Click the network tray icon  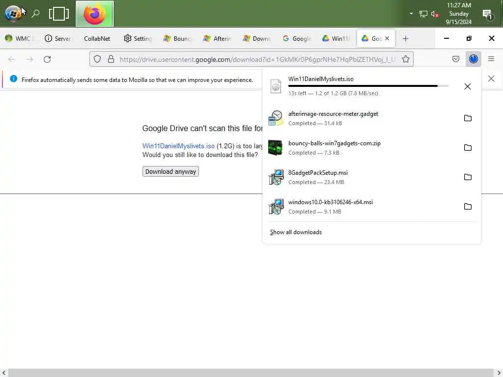pos(423,14)
